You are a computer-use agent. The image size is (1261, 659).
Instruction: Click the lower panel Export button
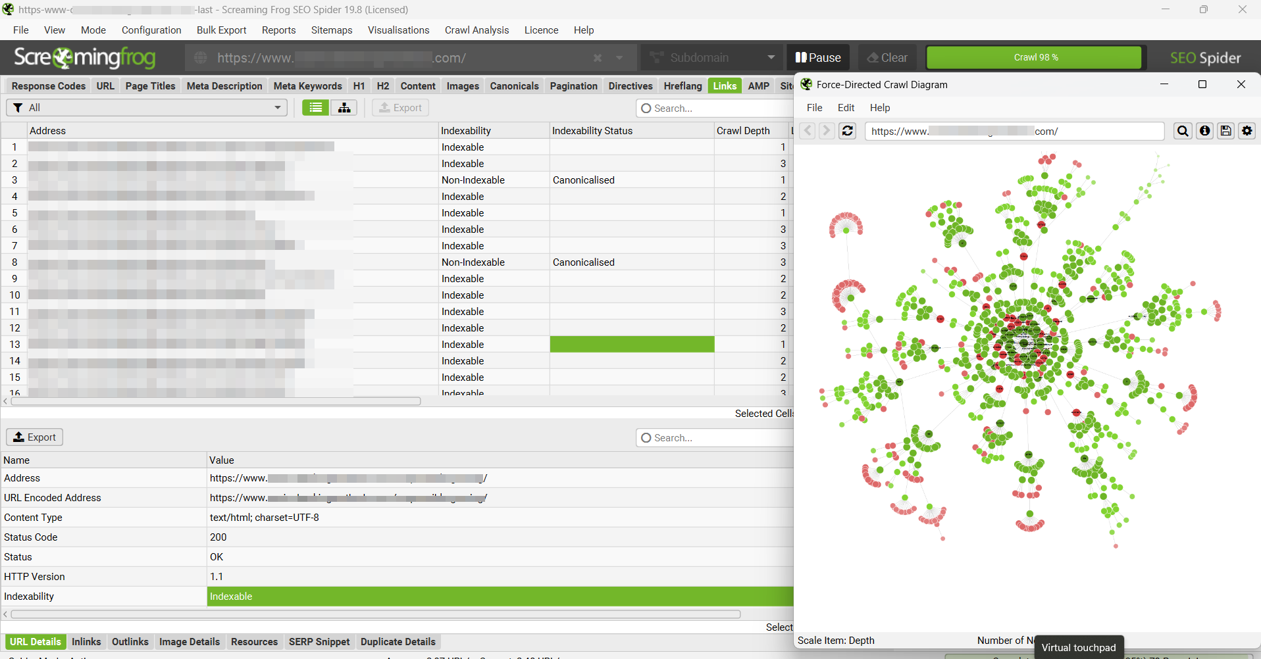[x=35, y=437]
